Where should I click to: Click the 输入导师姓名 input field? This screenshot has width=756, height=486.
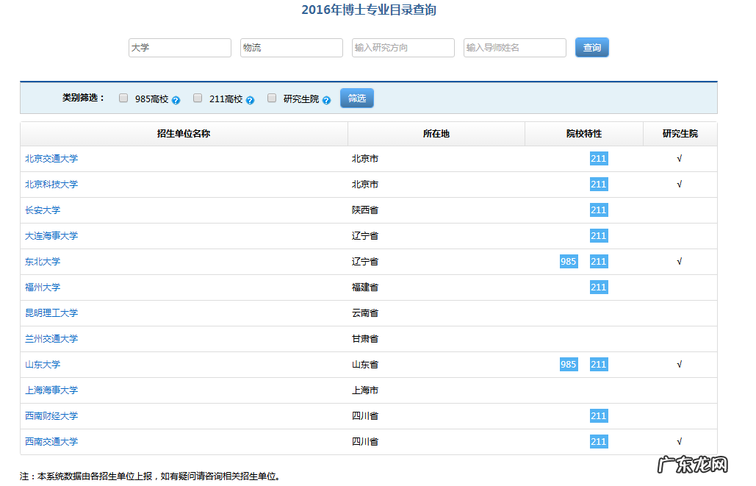coord(514,47)
